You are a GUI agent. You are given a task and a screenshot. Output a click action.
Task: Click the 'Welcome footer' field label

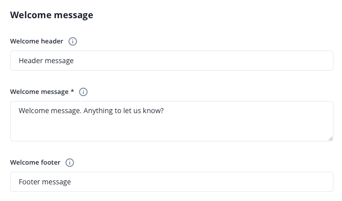(35, 163)
